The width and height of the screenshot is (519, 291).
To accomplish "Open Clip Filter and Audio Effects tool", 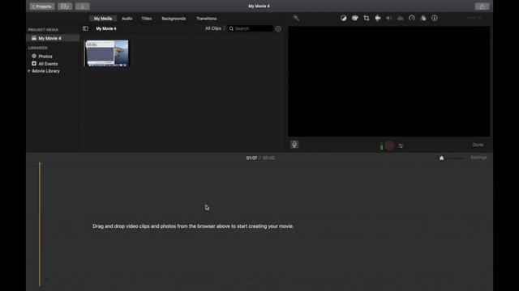I will coord(423,18).
